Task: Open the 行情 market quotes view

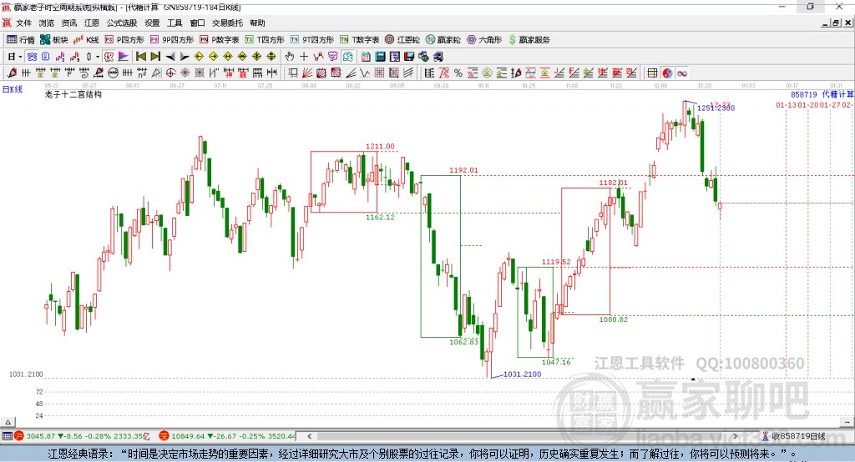Action: pos(21,40)
